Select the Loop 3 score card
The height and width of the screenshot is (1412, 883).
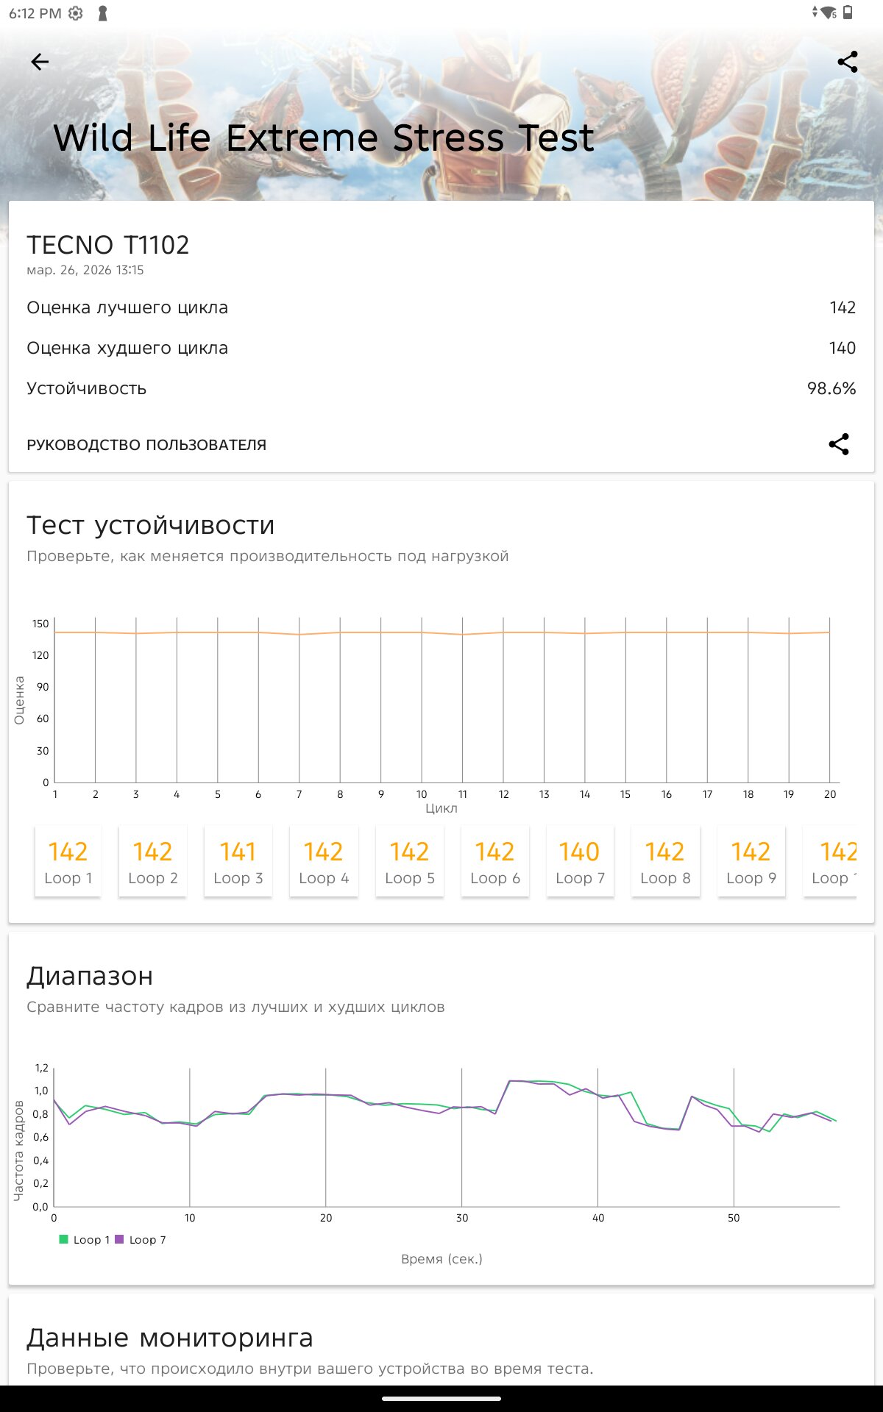point(238,861)
